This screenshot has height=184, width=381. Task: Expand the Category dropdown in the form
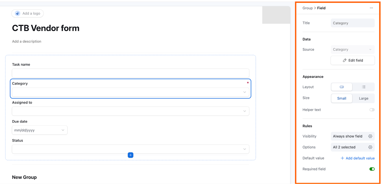[131, 92]
